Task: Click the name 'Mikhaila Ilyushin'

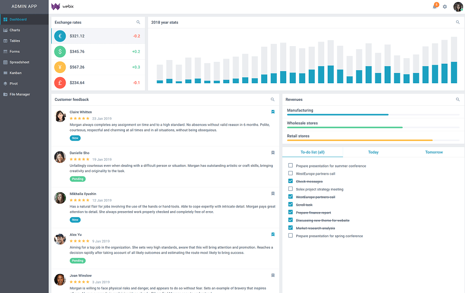Action: pyautogui.click(x=83, y=194)
